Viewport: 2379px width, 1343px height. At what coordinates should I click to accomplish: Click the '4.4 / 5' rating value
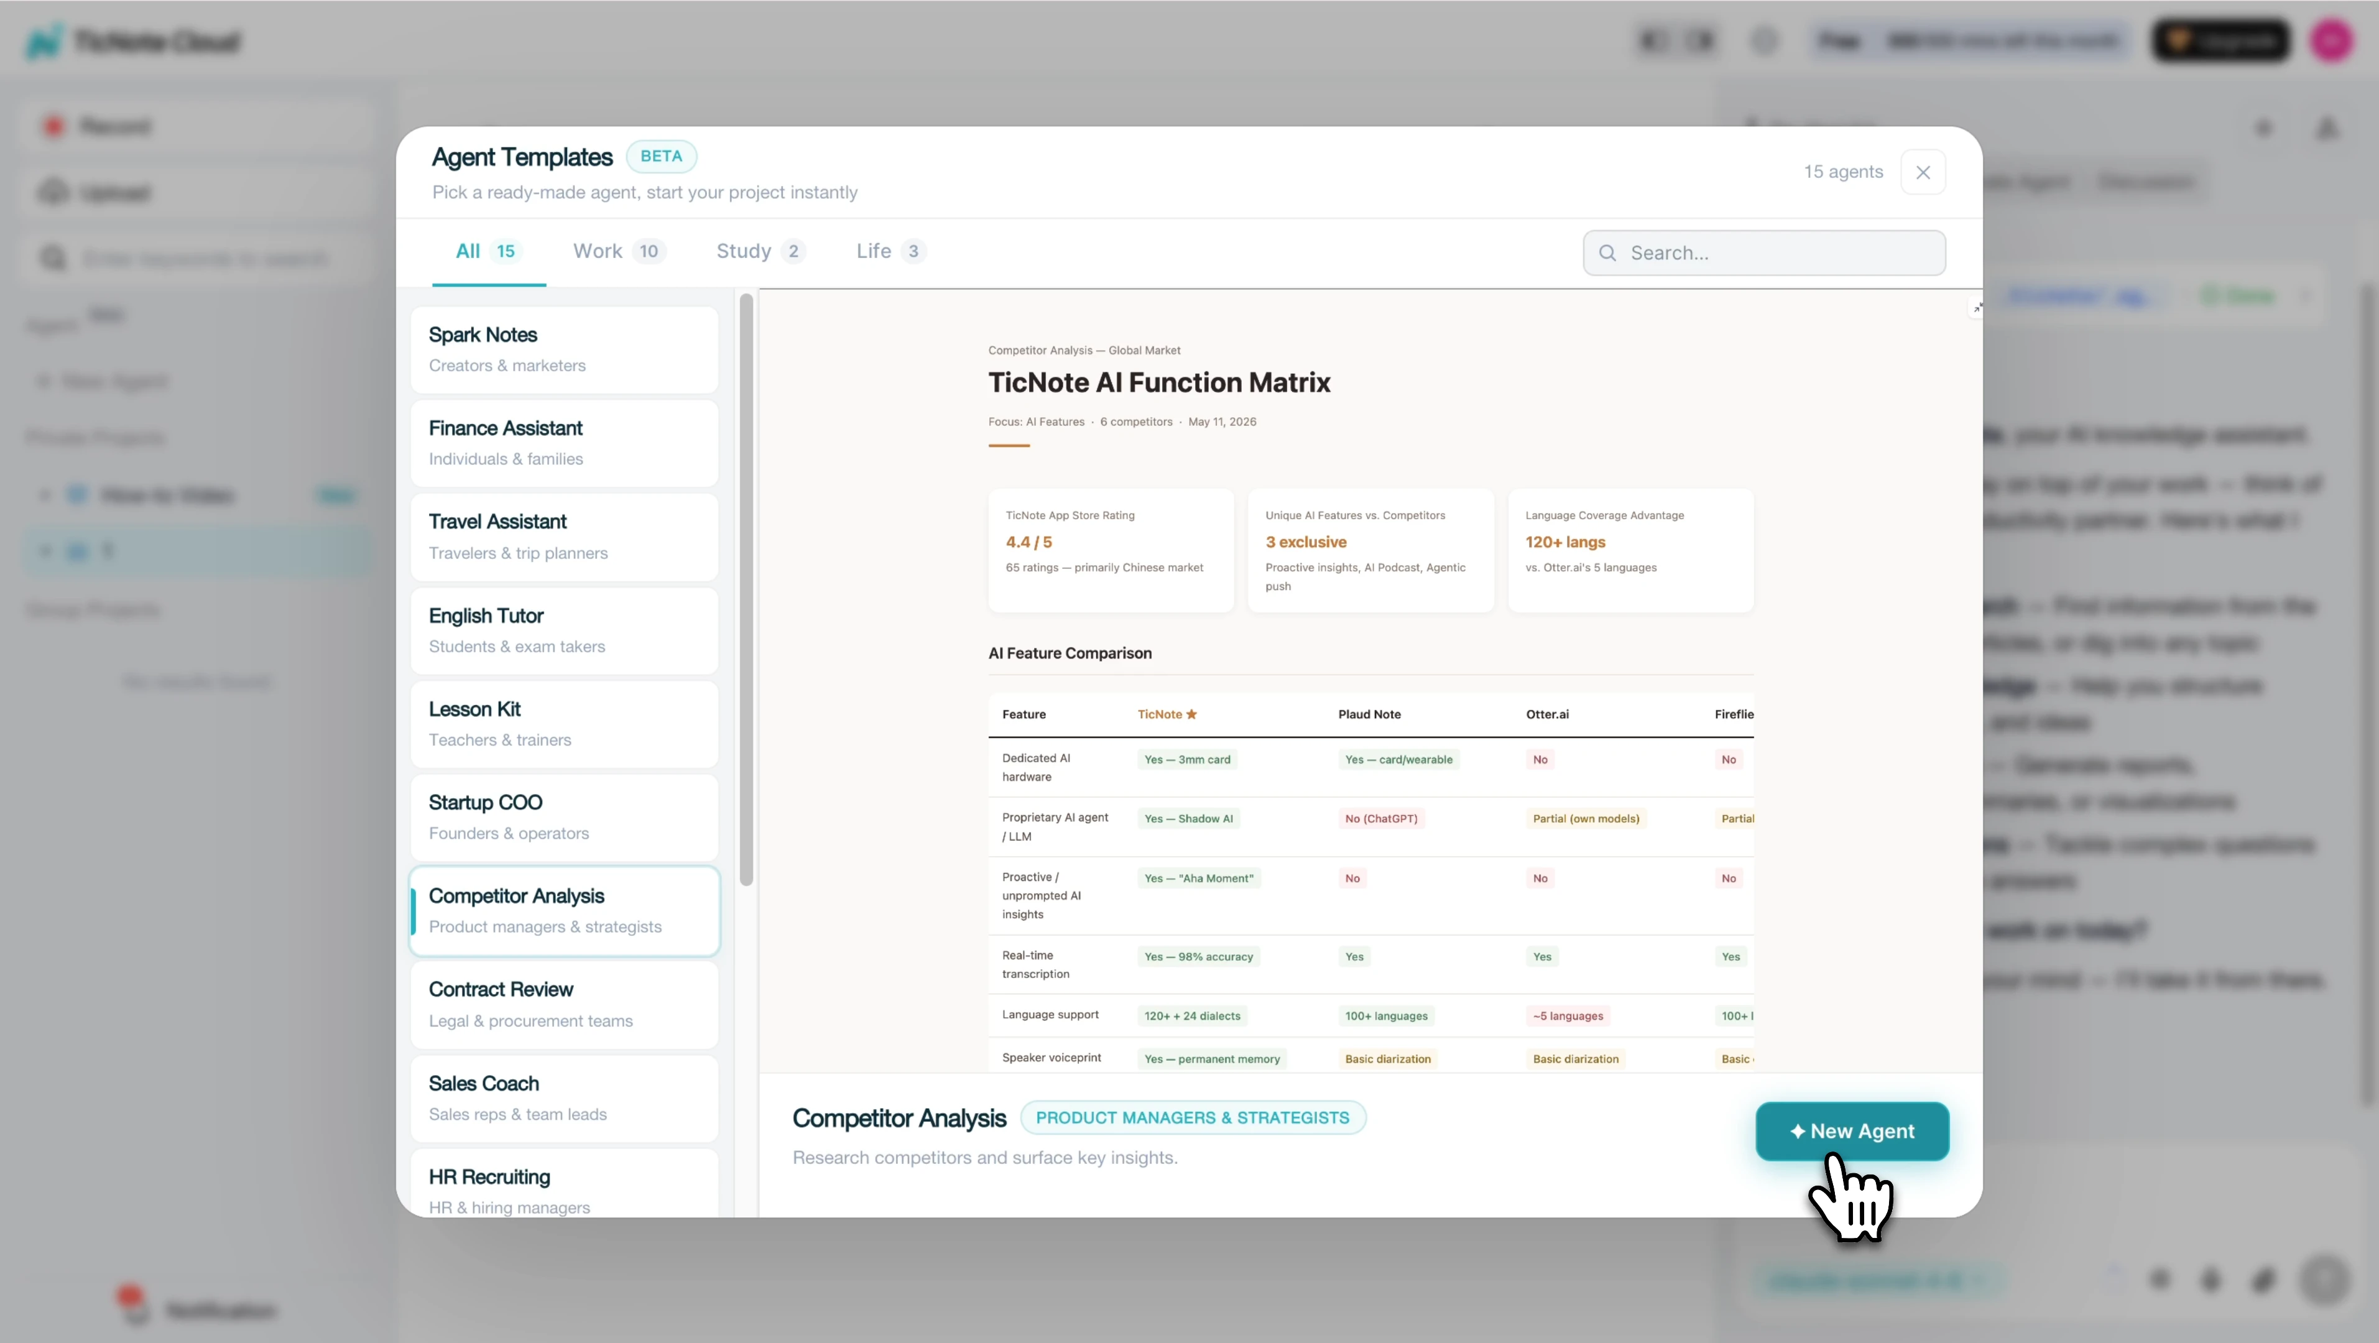1029,542
